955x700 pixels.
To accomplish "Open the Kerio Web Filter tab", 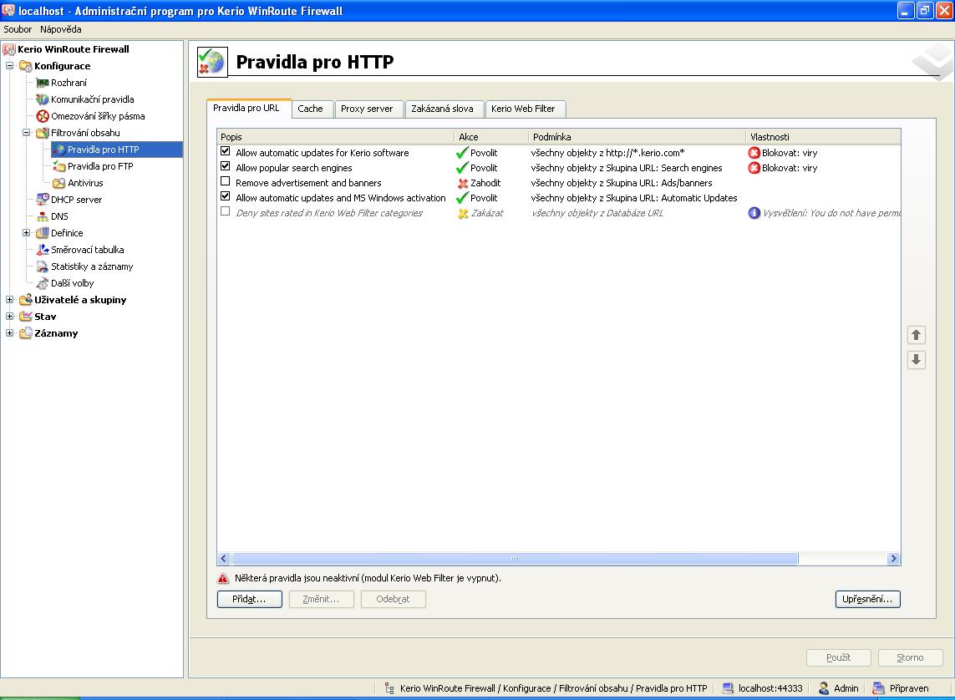I will [525, 109].
